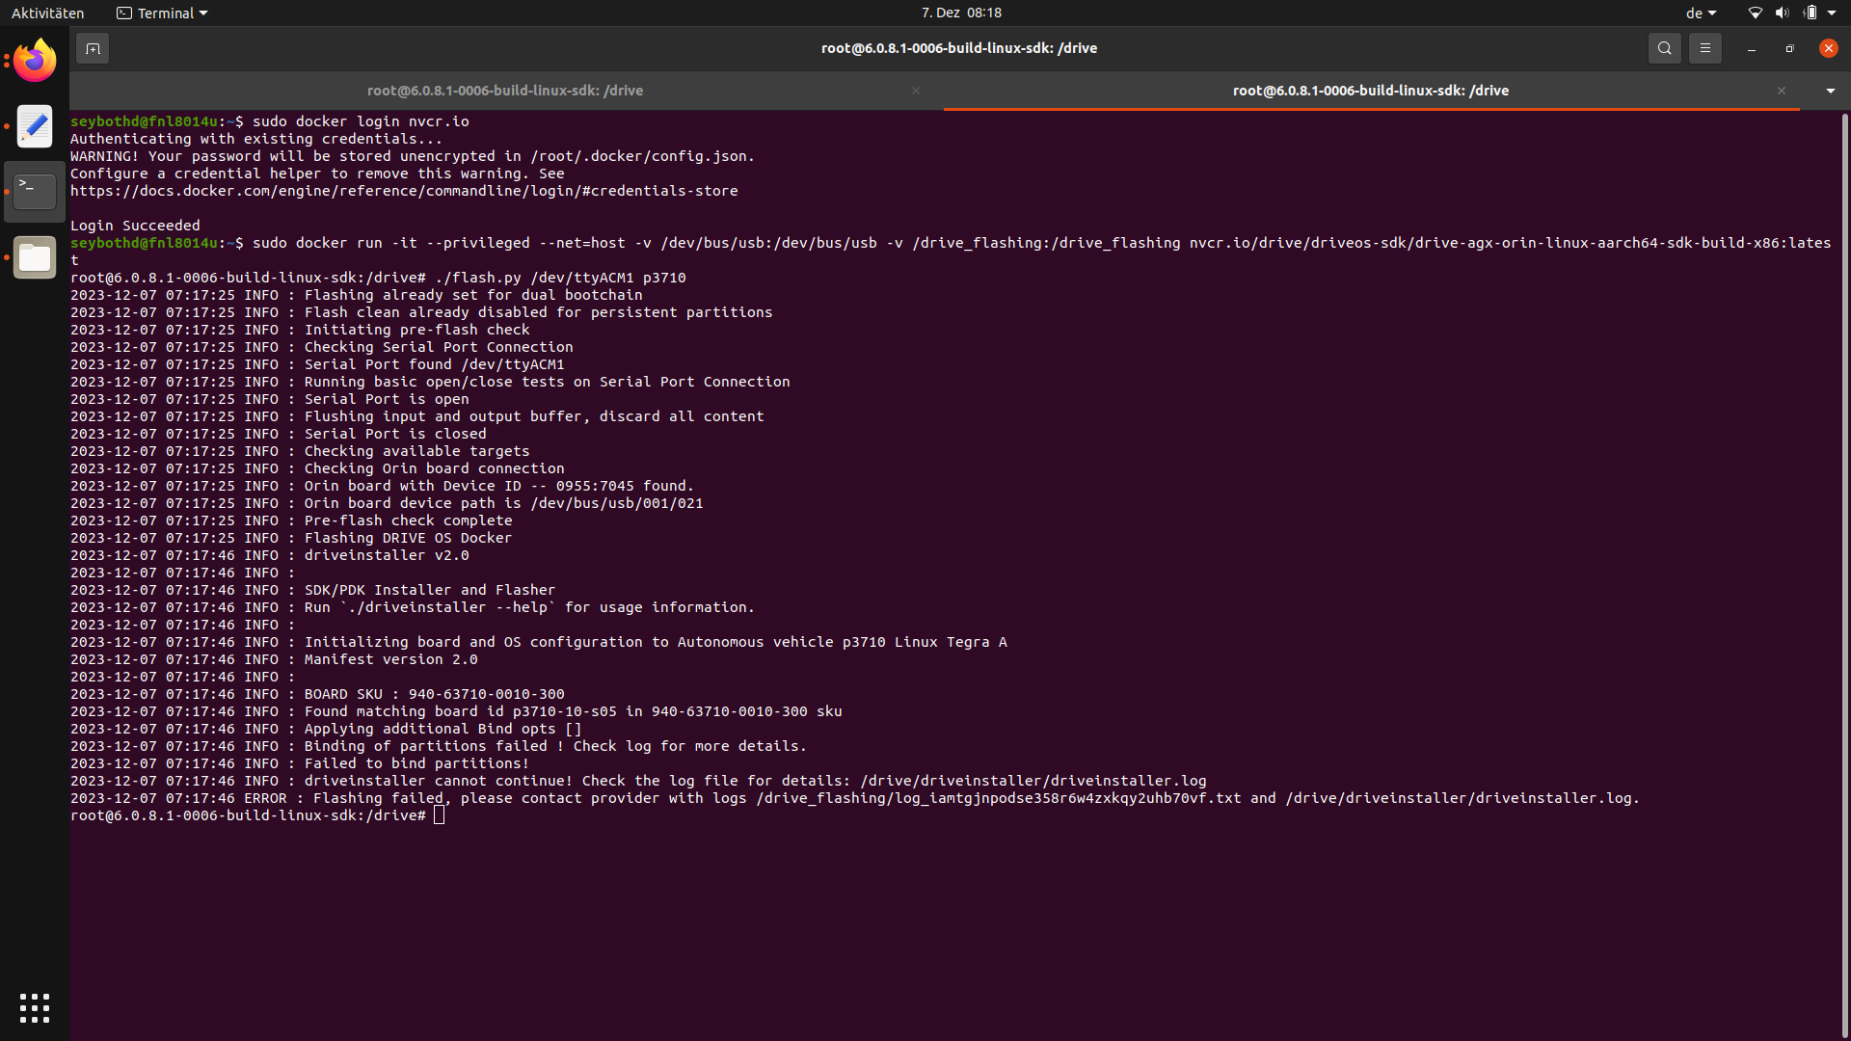Expand the right tab's dropdown arrow
Image resolution: width=1851 pixels, height=1041 pixels.
[x=1829, y=91]
